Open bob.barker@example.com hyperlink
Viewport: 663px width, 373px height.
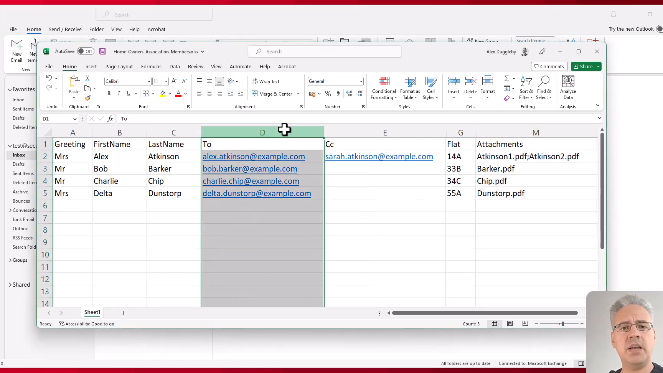pos(250,168)
